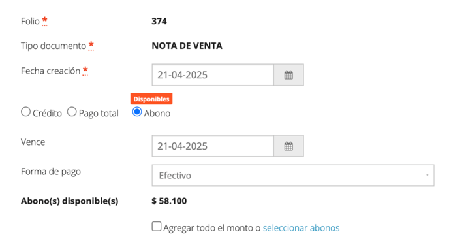Select the Abono radio button
The height and width of the screenshot is (241, 449).
[x=137, y=112]
